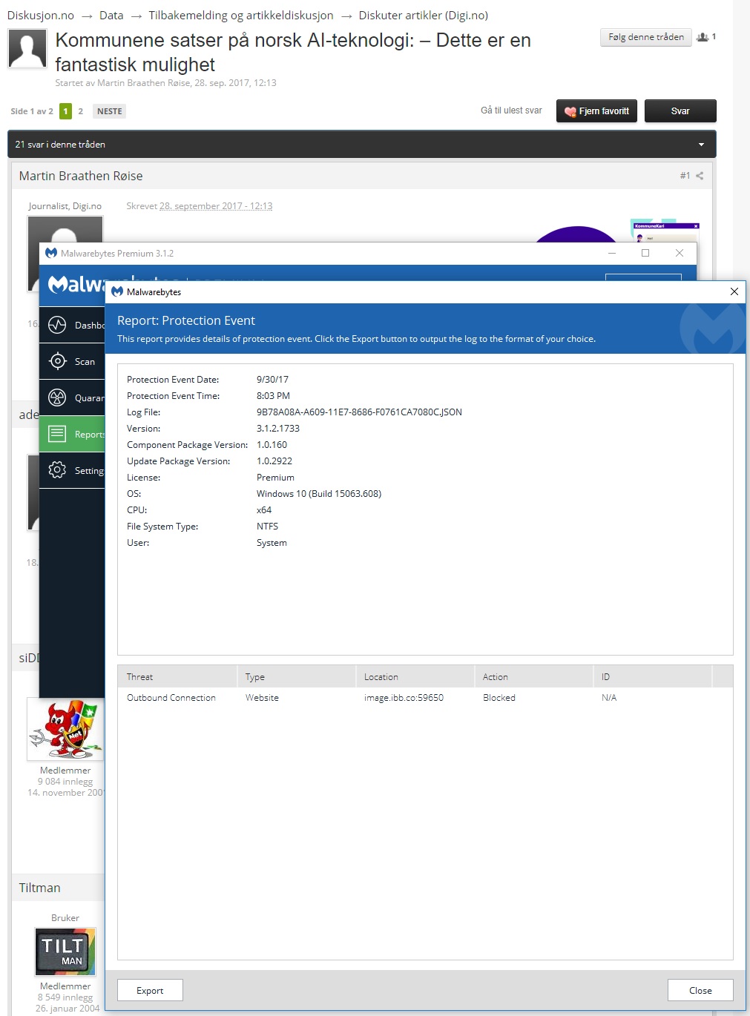The width and height of the screenshot is (750, 1016).
Task: Click the Protection Event Date 9/30/17
Action: point(272,380)
